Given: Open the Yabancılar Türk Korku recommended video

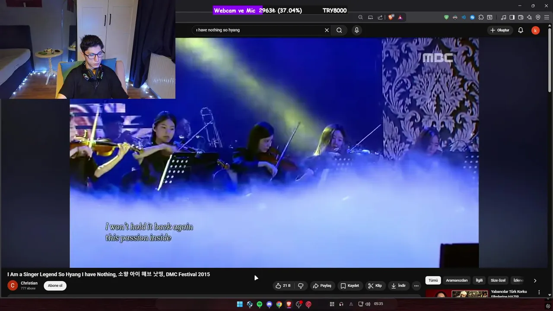Looking at the screenshot, I should click(509, 294).
